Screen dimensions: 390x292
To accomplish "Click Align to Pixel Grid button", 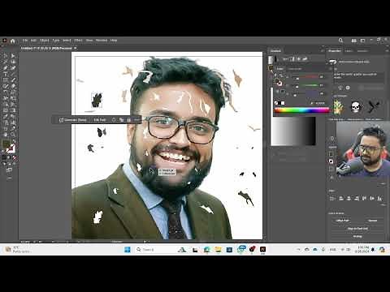I will tap(357, 229).
